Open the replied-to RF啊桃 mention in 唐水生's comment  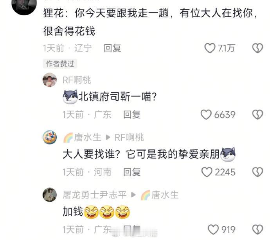(129, 138)
